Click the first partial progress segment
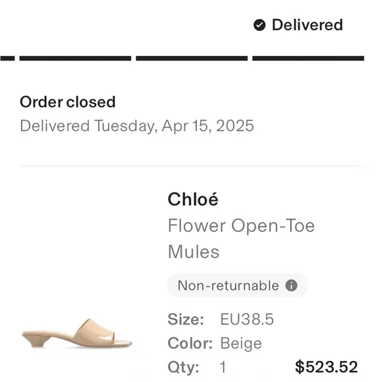Viewport: 382px width, 382px height. (x=7, y=59)
